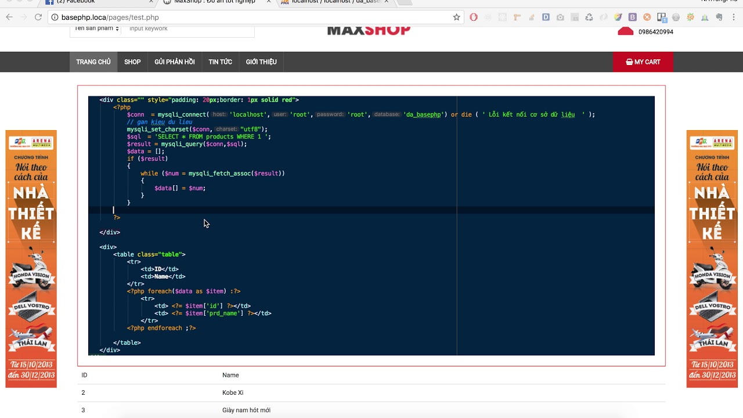Click the Giày nam hót mới cell
The width and height of the screenshot is (743, 418).
tap(246, 410)
